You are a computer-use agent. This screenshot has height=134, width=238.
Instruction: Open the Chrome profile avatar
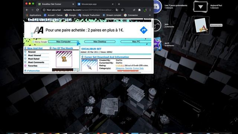click(x=145, y=10)
